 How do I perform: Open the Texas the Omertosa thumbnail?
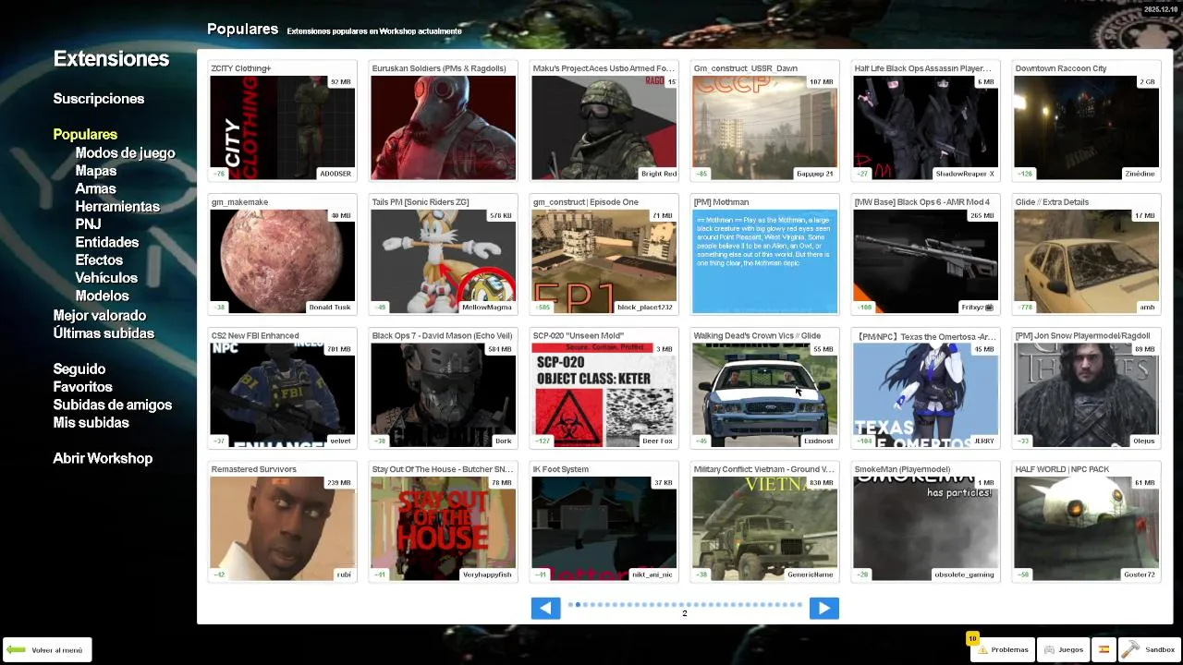coord(925,395)
